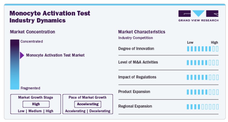Choose the Medium growth stage option

pos(35,111)
